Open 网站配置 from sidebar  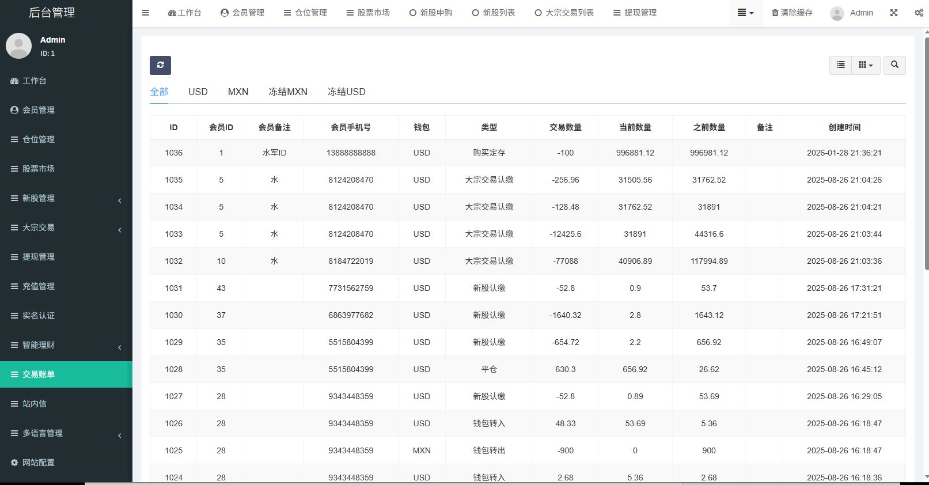point(38,463)
